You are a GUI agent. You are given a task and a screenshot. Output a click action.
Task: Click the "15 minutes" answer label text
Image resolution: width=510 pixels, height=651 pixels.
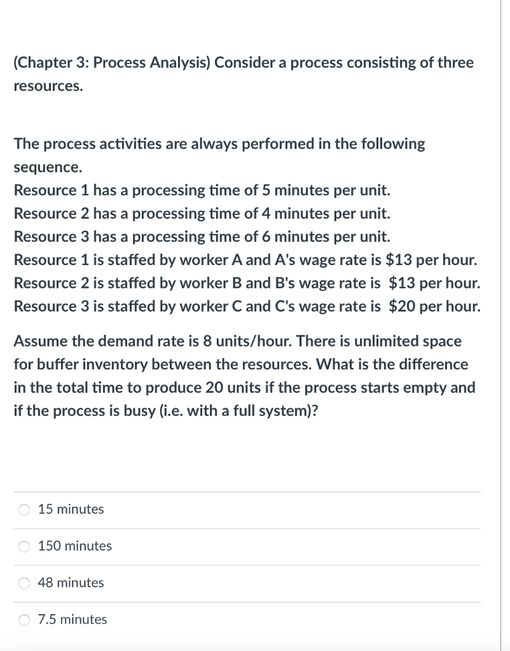(x=70, y=509)
